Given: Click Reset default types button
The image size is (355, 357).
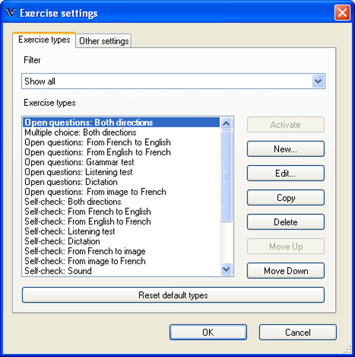Looking at the screenshot, I should [x=173, y=295].
